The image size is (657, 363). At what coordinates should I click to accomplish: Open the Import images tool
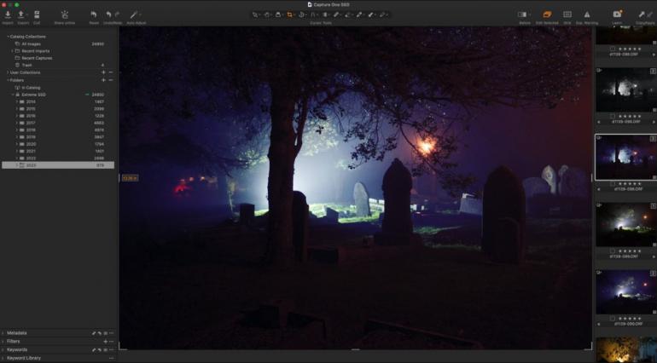click(8, 14)
